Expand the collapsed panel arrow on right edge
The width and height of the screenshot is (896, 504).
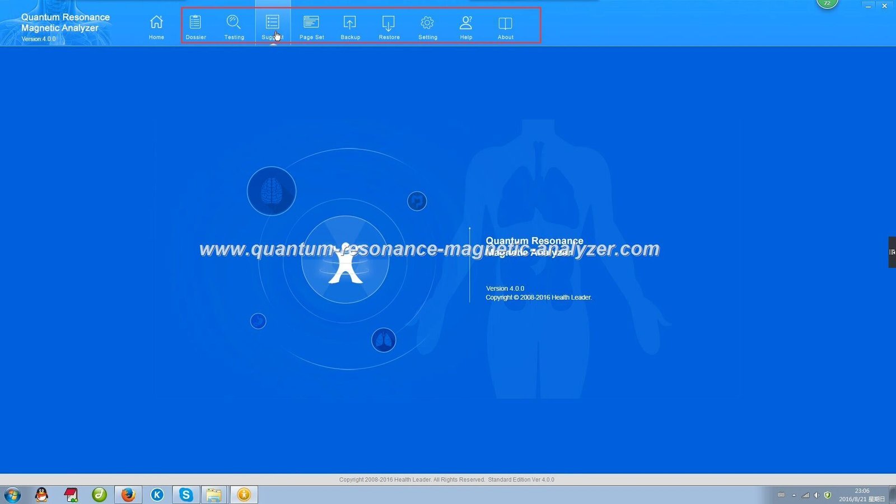point(892,252)
